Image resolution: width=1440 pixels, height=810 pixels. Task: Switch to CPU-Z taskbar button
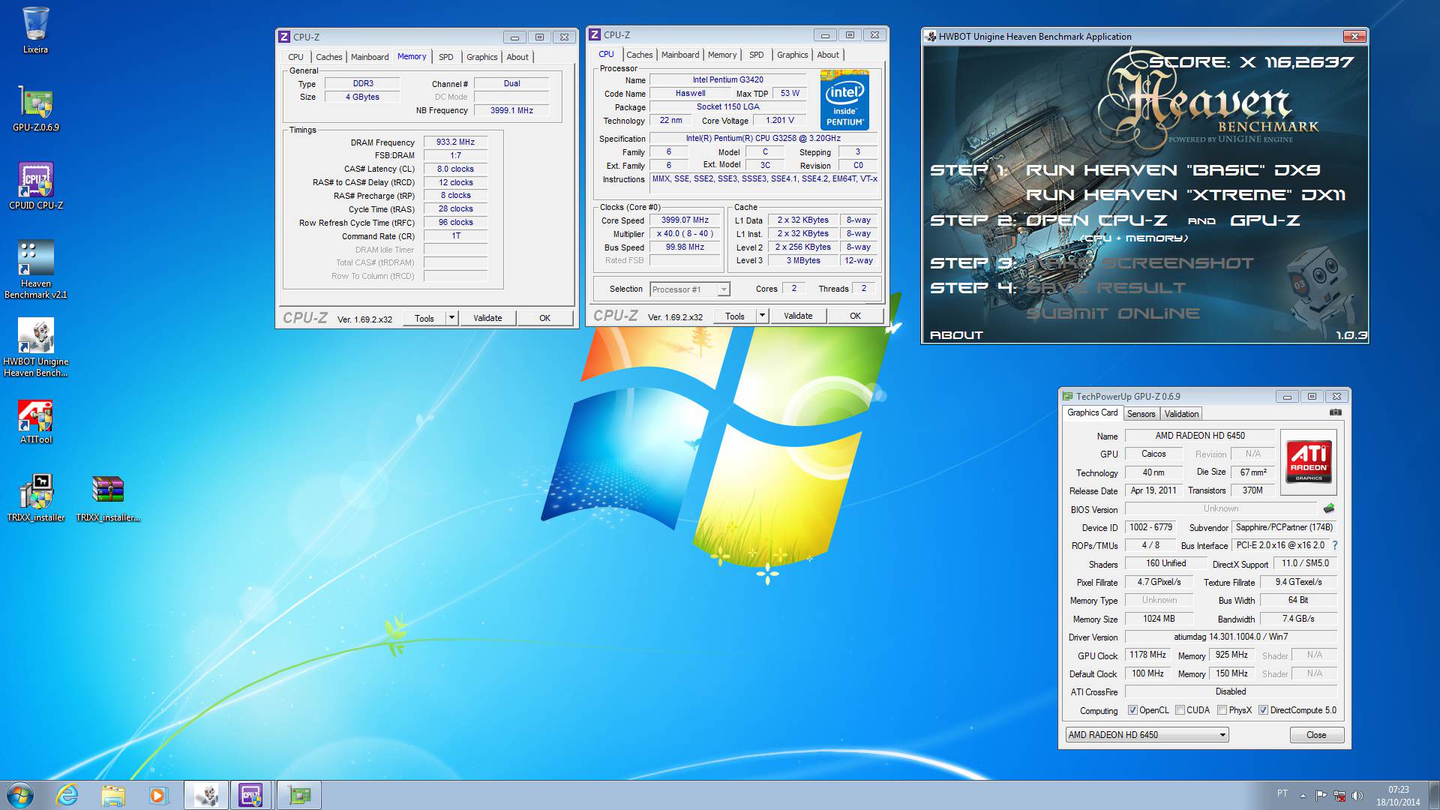[251, 795]
